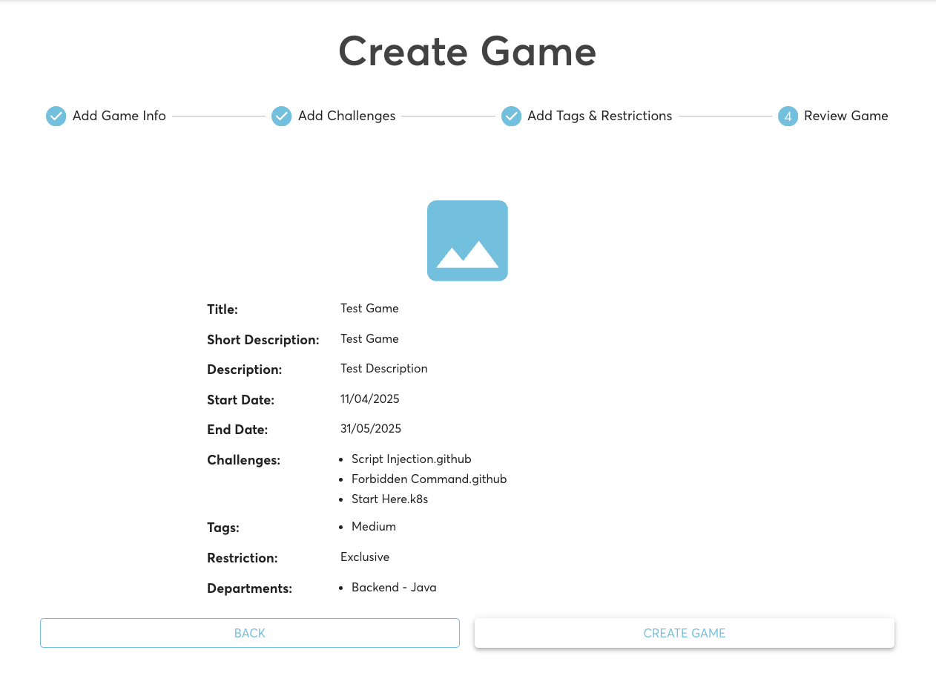Screen dimensions: 936x699
Task: Open the Add Tags & Restrictions step
Action: pos(599,116)
